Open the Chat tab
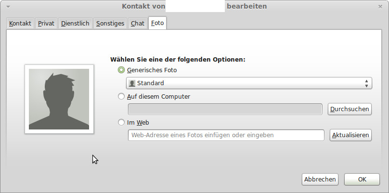The height and width of the screenshot is (193, 389). coord(137,24)
